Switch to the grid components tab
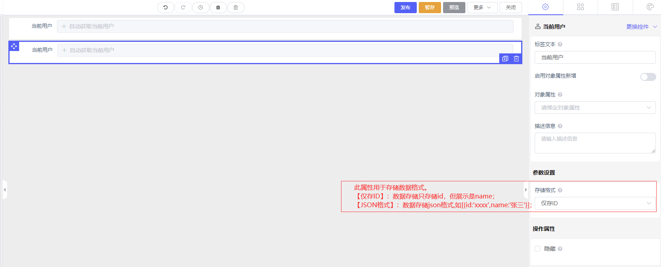This screenshot has height=267, width=661. 580,7
